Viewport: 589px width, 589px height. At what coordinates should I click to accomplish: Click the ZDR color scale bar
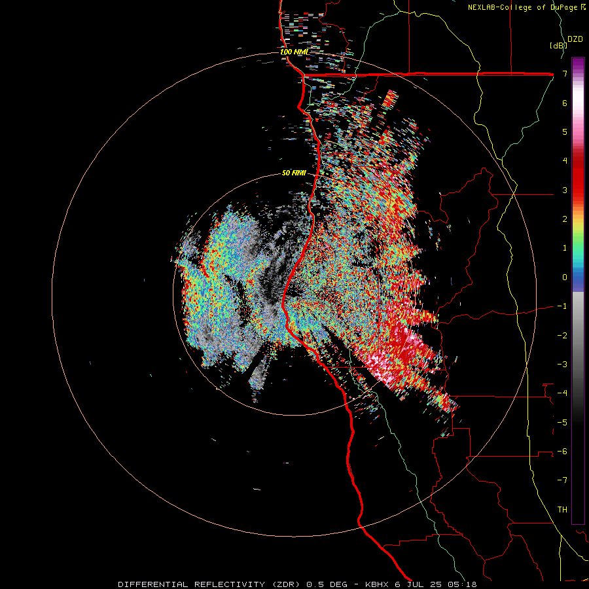pos(578,291)
